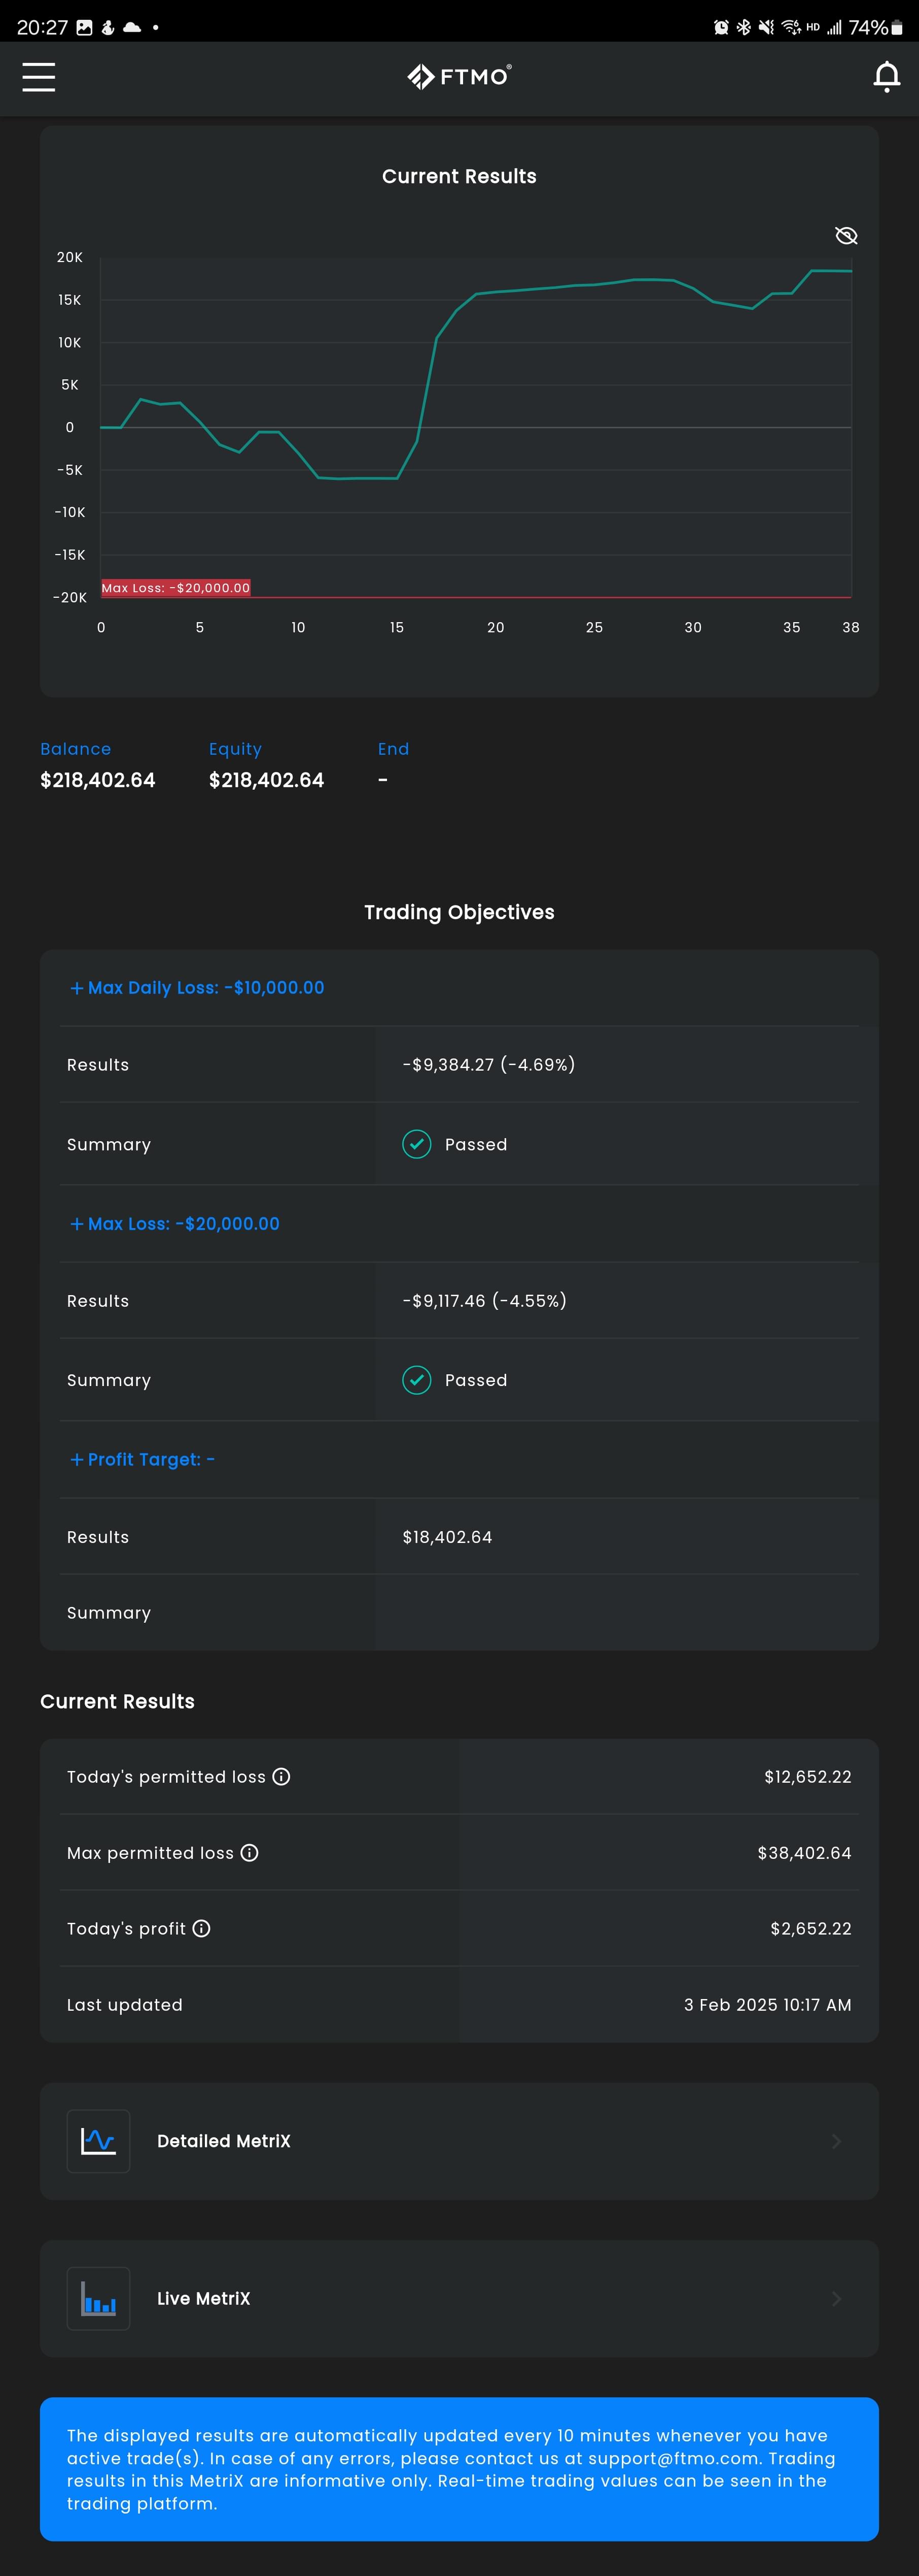Tap the Balance value $218,402.64
919x2576 pixels.
click(x=98, y=780)
